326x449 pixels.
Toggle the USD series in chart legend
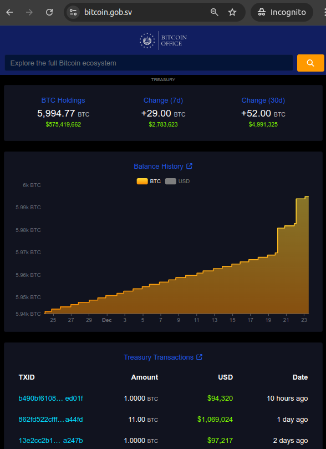pyautogui.click(x=177, y=181)
